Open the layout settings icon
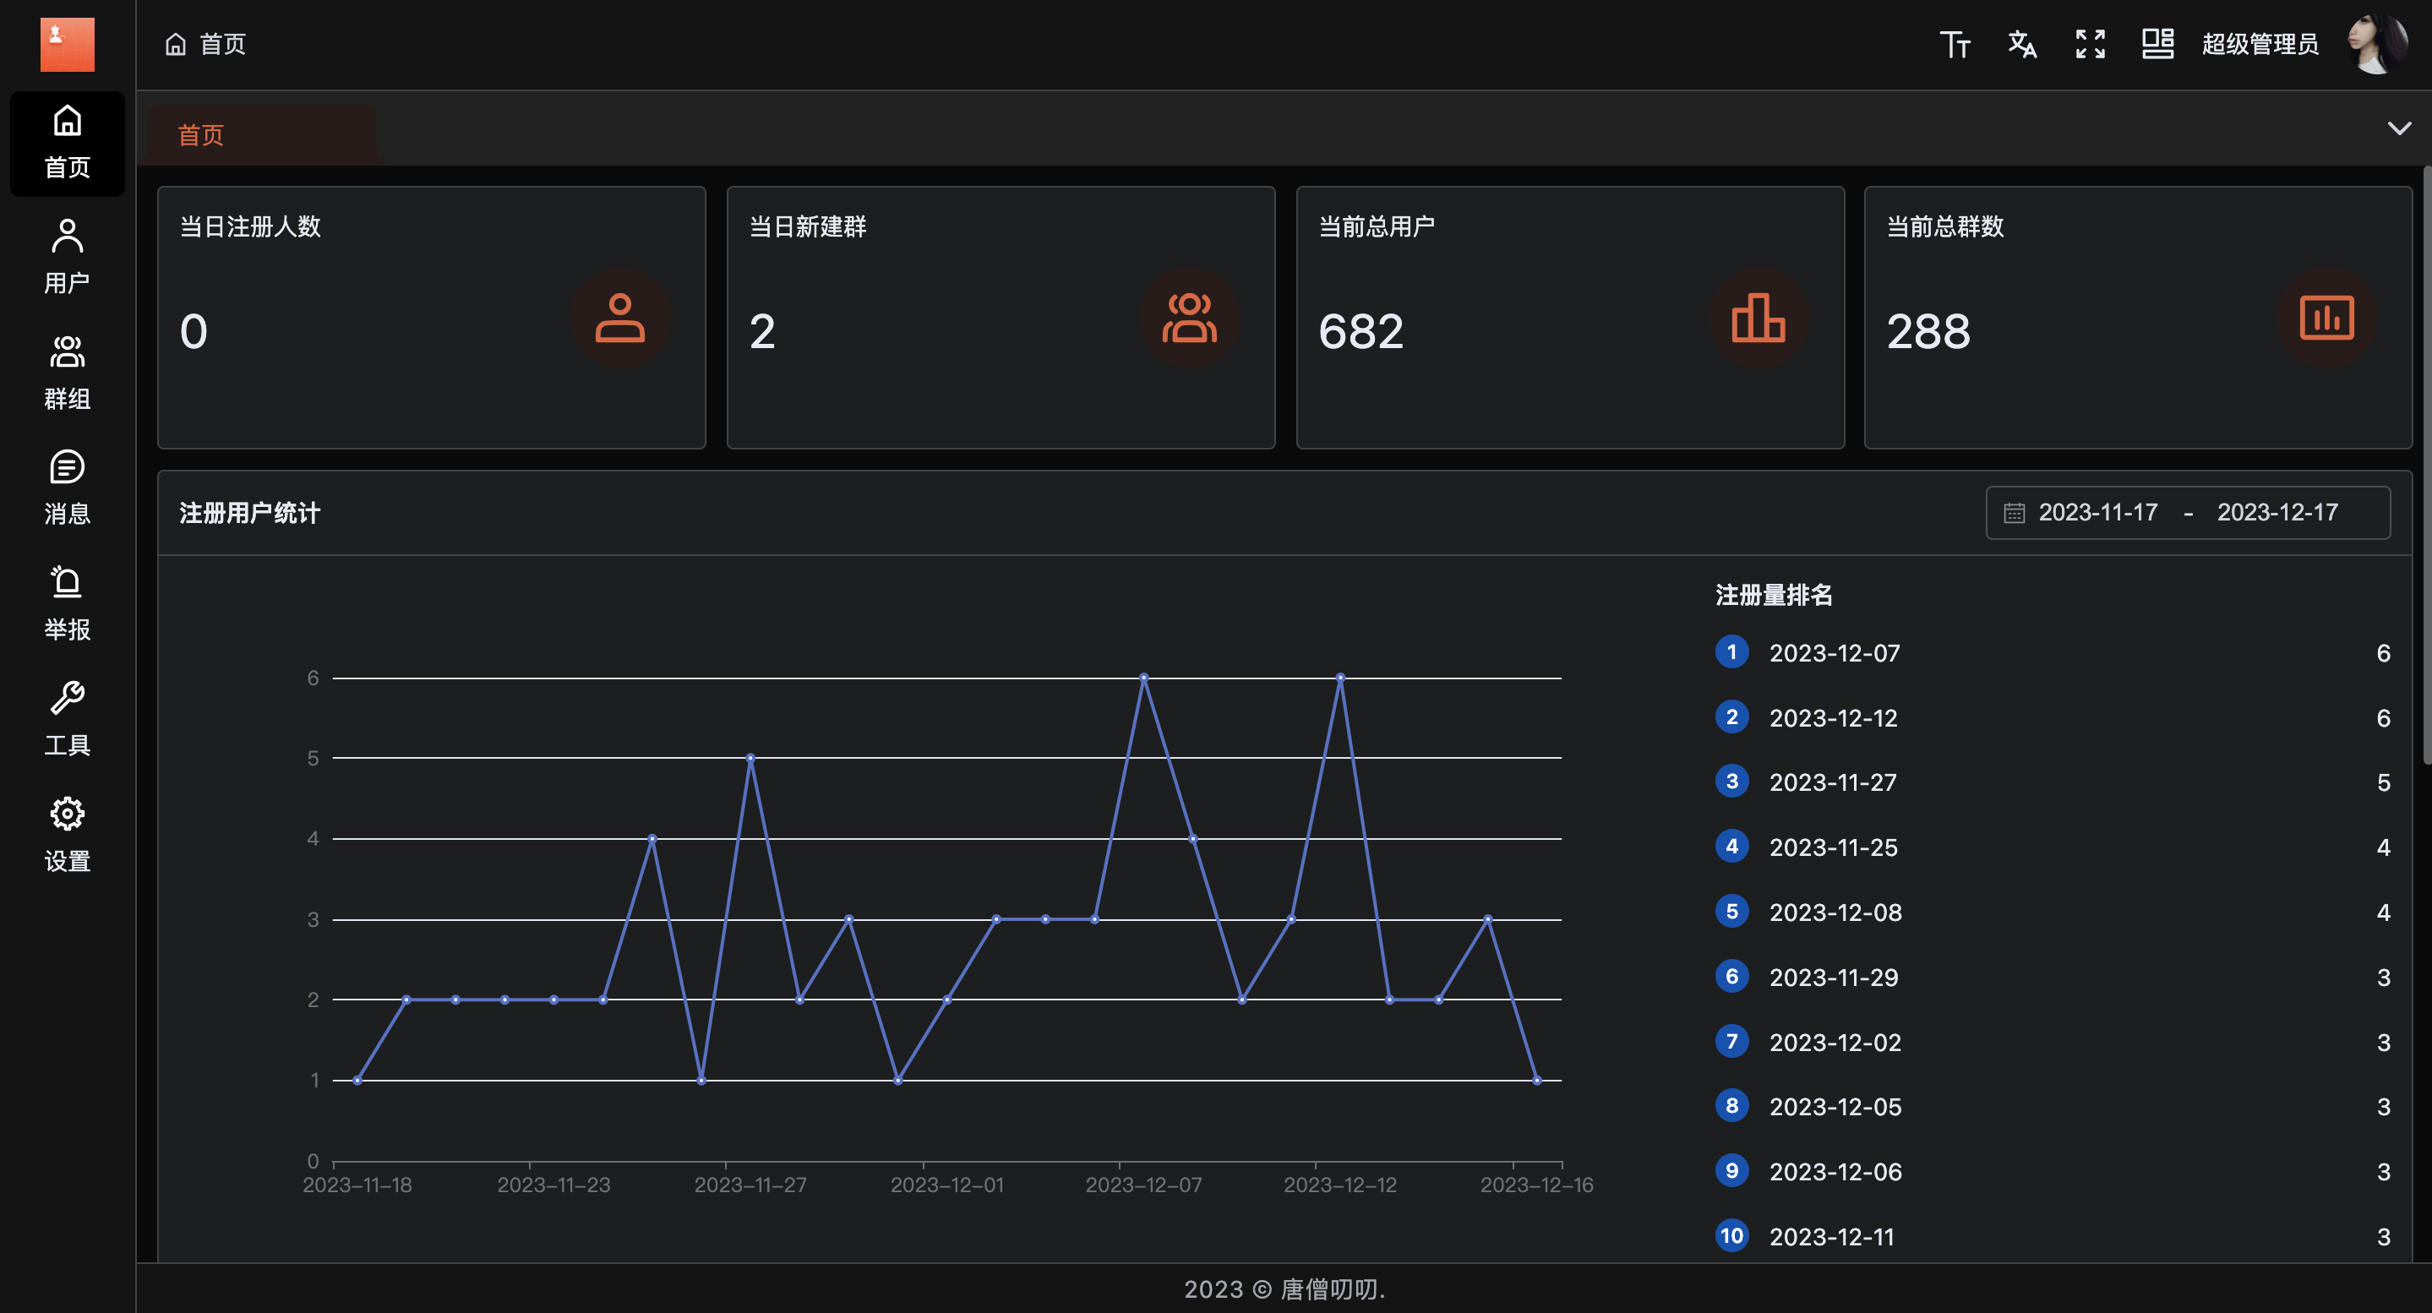The height and width of the screenshot is (1313, 2432). click(2157, 45)
